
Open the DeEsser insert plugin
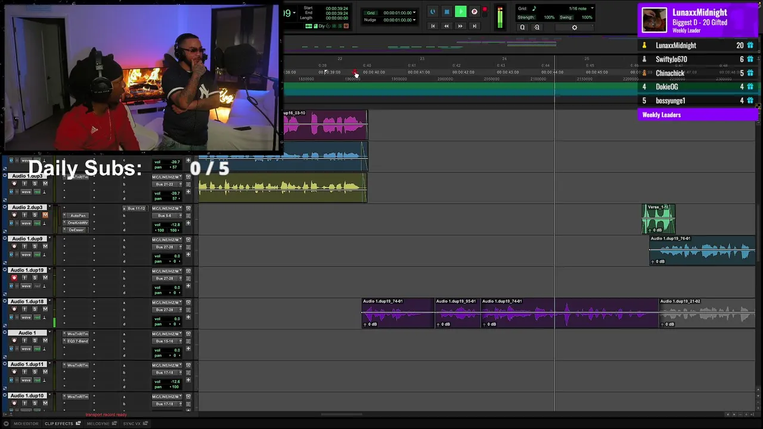[76, 230]
